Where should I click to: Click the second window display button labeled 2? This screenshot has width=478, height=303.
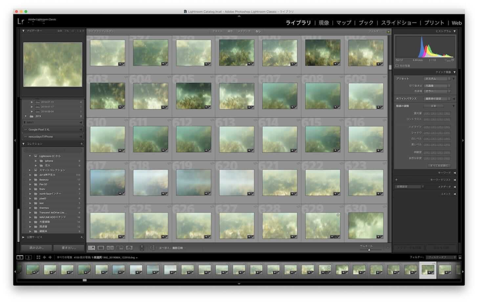click(29, 257)
